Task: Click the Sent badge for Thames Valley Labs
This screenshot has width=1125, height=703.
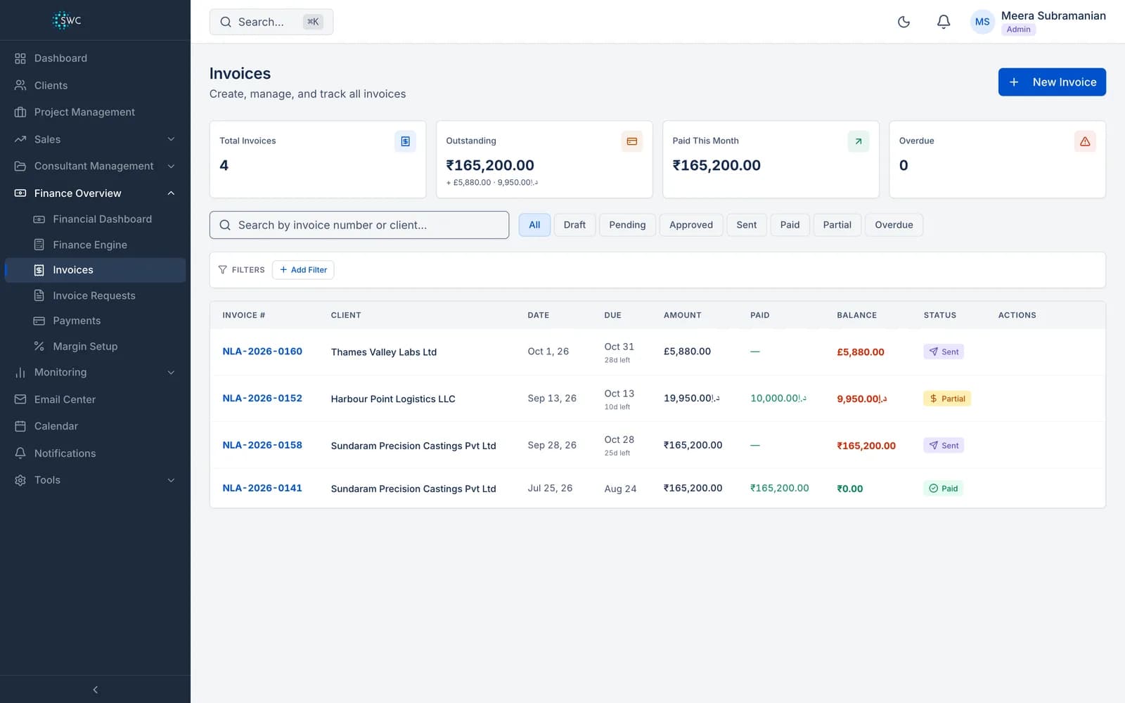Action: [x=944, y=351]
